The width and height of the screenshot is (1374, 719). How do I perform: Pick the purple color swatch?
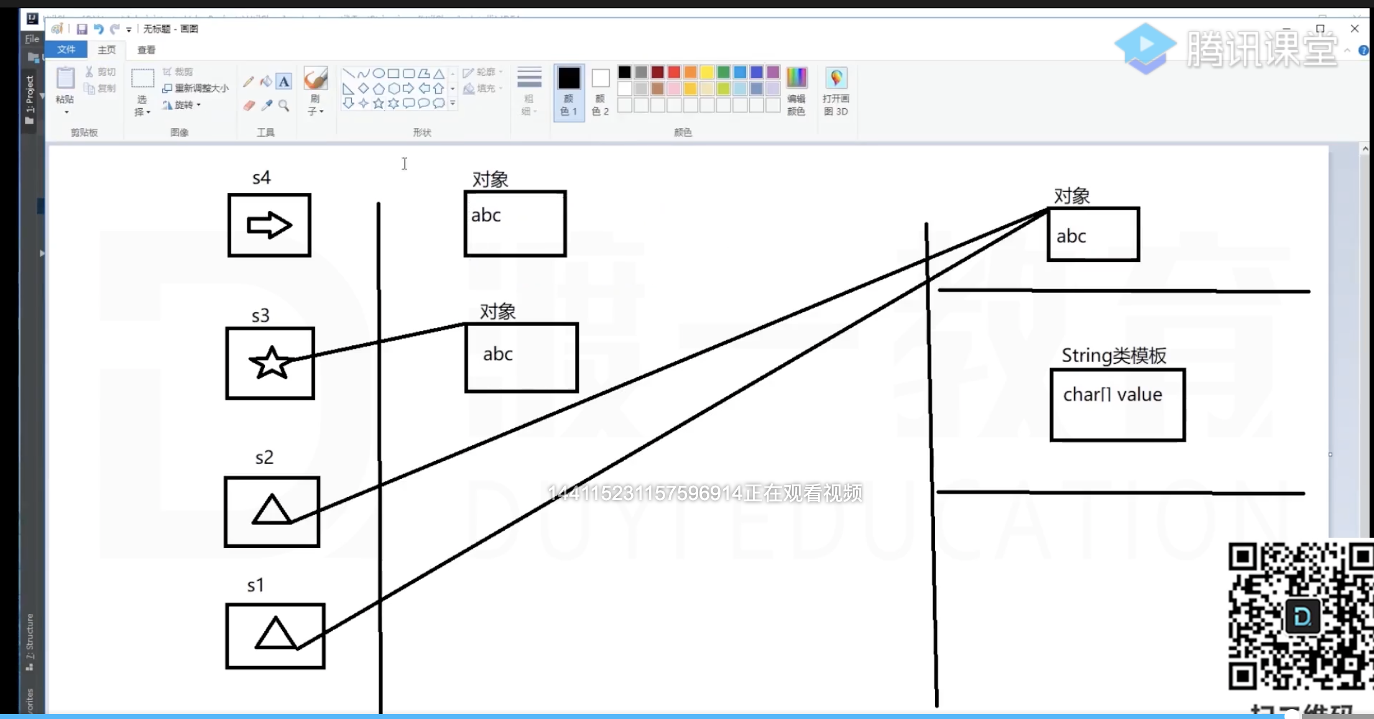773,73
